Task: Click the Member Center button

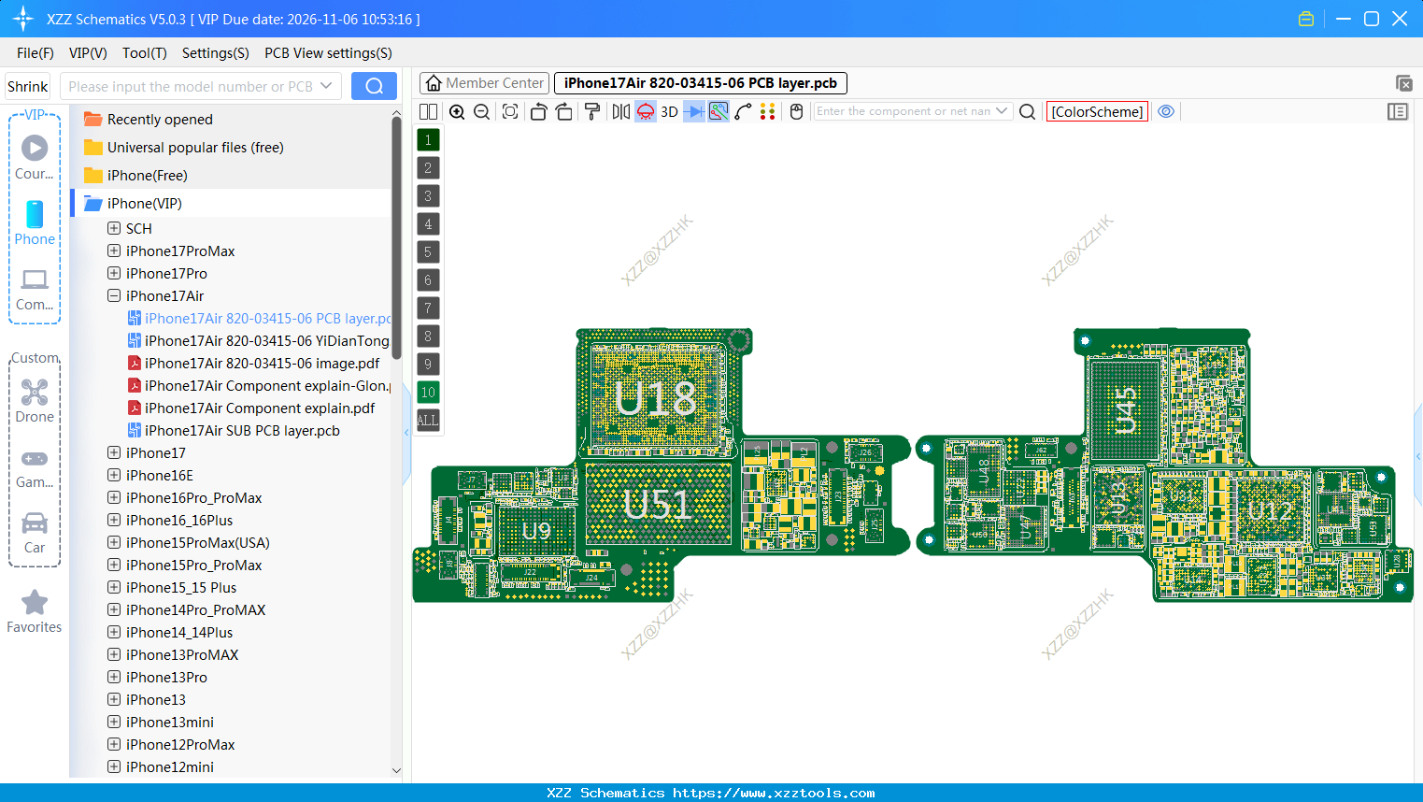Action: (x=483, y=82)
